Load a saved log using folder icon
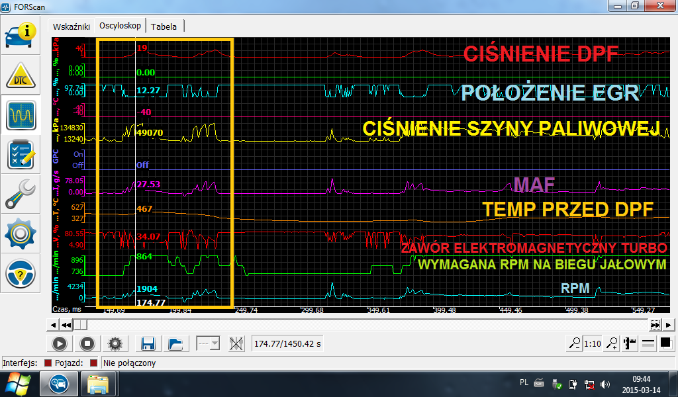 [175, 343]
